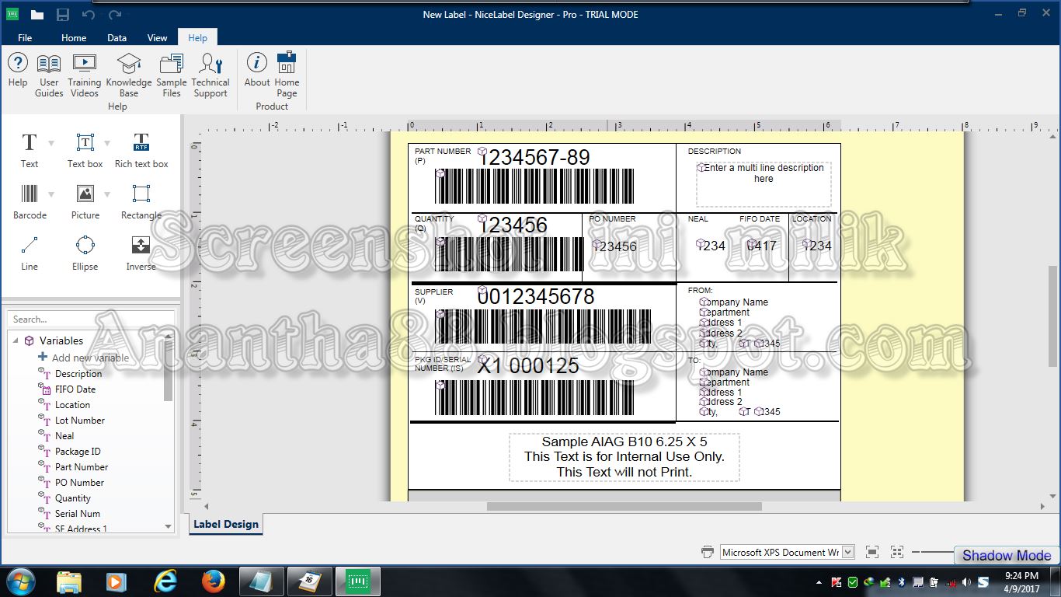The height and width of the screenshot is (597, 1061).
Task: Open the File tab
Action: pyautogui.click(x=25, y=37)
